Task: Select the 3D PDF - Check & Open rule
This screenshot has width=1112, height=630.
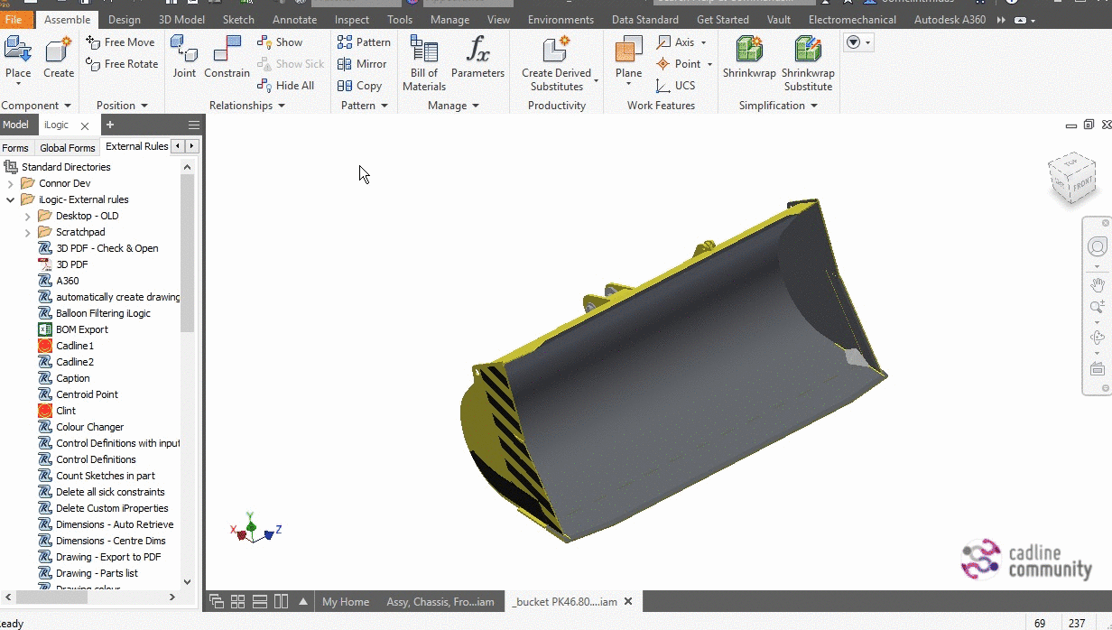Action: 107,248
